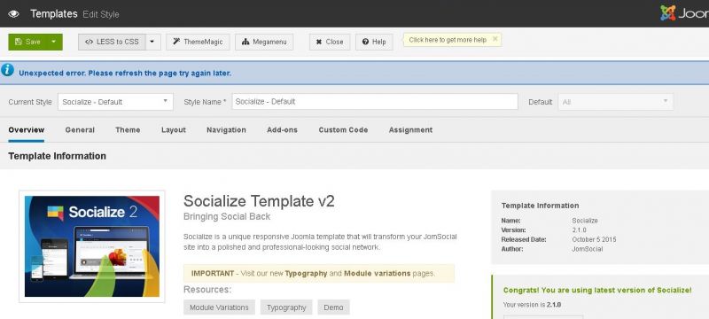Click the Typography resource button
The image size is (709, 319).
point(286,307)
